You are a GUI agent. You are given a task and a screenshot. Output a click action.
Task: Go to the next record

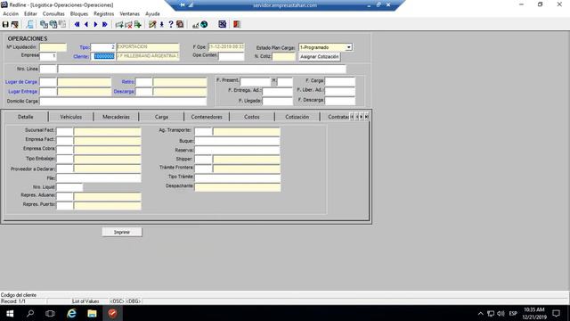(95, 24)
